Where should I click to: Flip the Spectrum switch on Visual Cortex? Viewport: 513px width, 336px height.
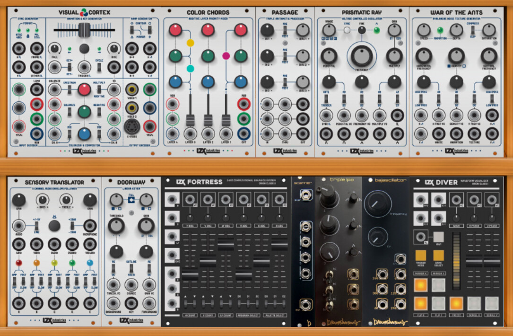(70, 89)
